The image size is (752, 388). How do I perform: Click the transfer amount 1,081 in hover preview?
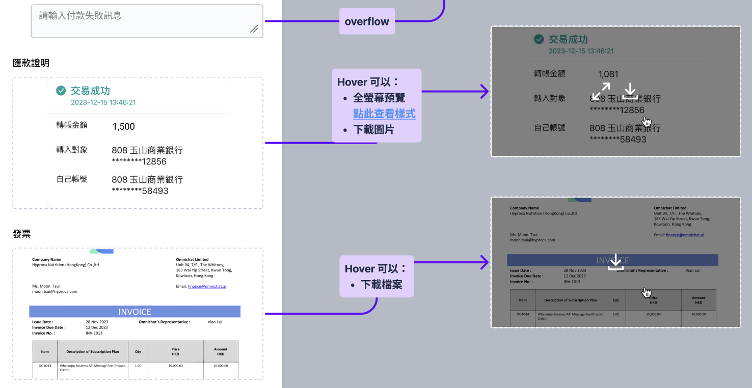point(608,74)
